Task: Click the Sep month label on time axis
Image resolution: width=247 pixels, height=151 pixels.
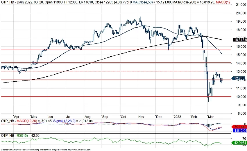Action: pyautogui.click(x=105, y=117)
